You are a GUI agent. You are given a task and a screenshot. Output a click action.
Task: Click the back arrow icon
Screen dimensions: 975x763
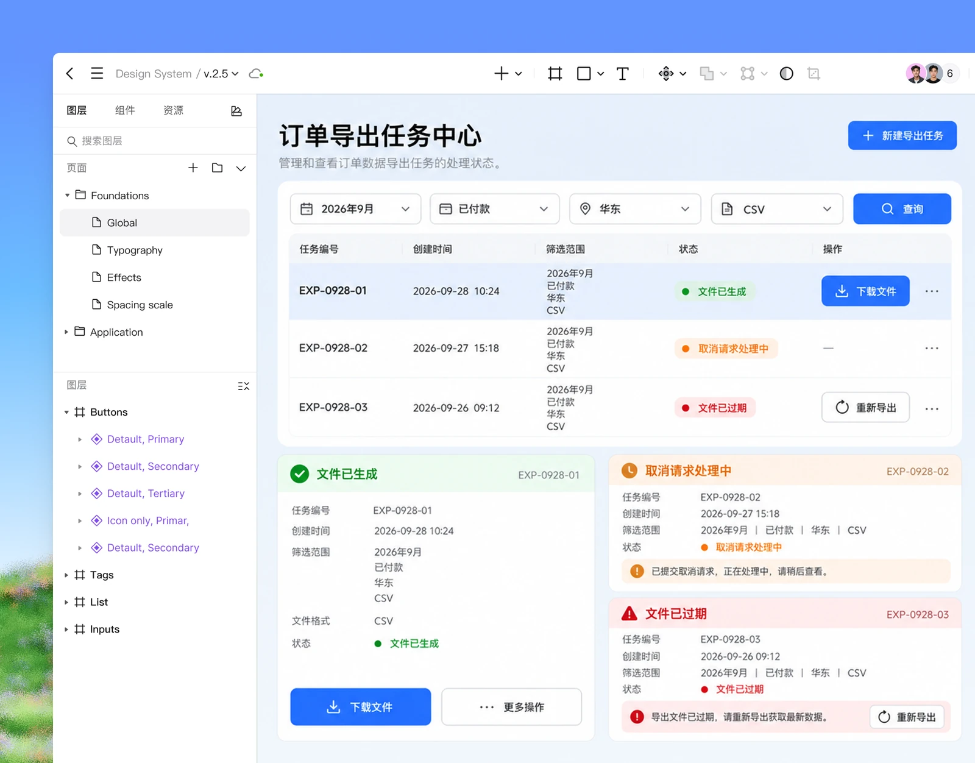pos(70,74)
